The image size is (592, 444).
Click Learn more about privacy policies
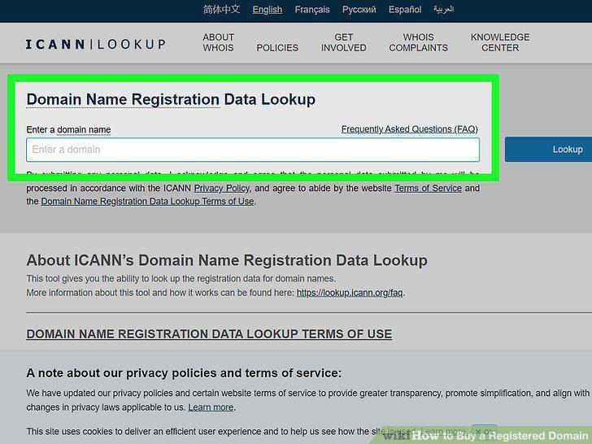pos(211,407)
